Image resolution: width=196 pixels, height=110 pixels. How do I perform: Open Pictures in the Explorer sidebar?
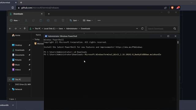(x=18, y=60)
